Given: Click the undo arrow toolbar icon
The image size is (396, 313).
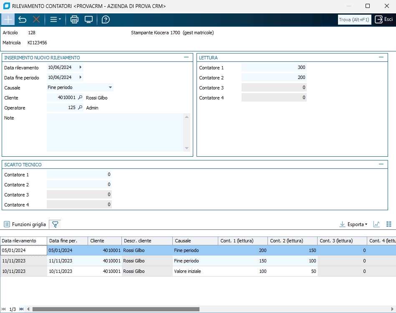Looking at the screenshot, I should (22, 20).
